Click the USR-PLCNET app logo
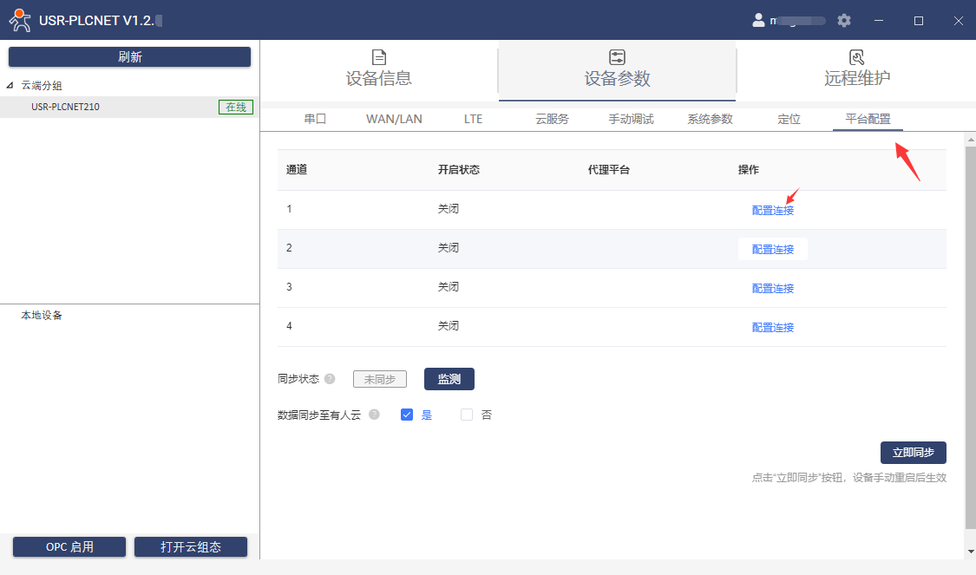Image resolution: width=976 pixels, height=575 pixels. coord(19,20)
